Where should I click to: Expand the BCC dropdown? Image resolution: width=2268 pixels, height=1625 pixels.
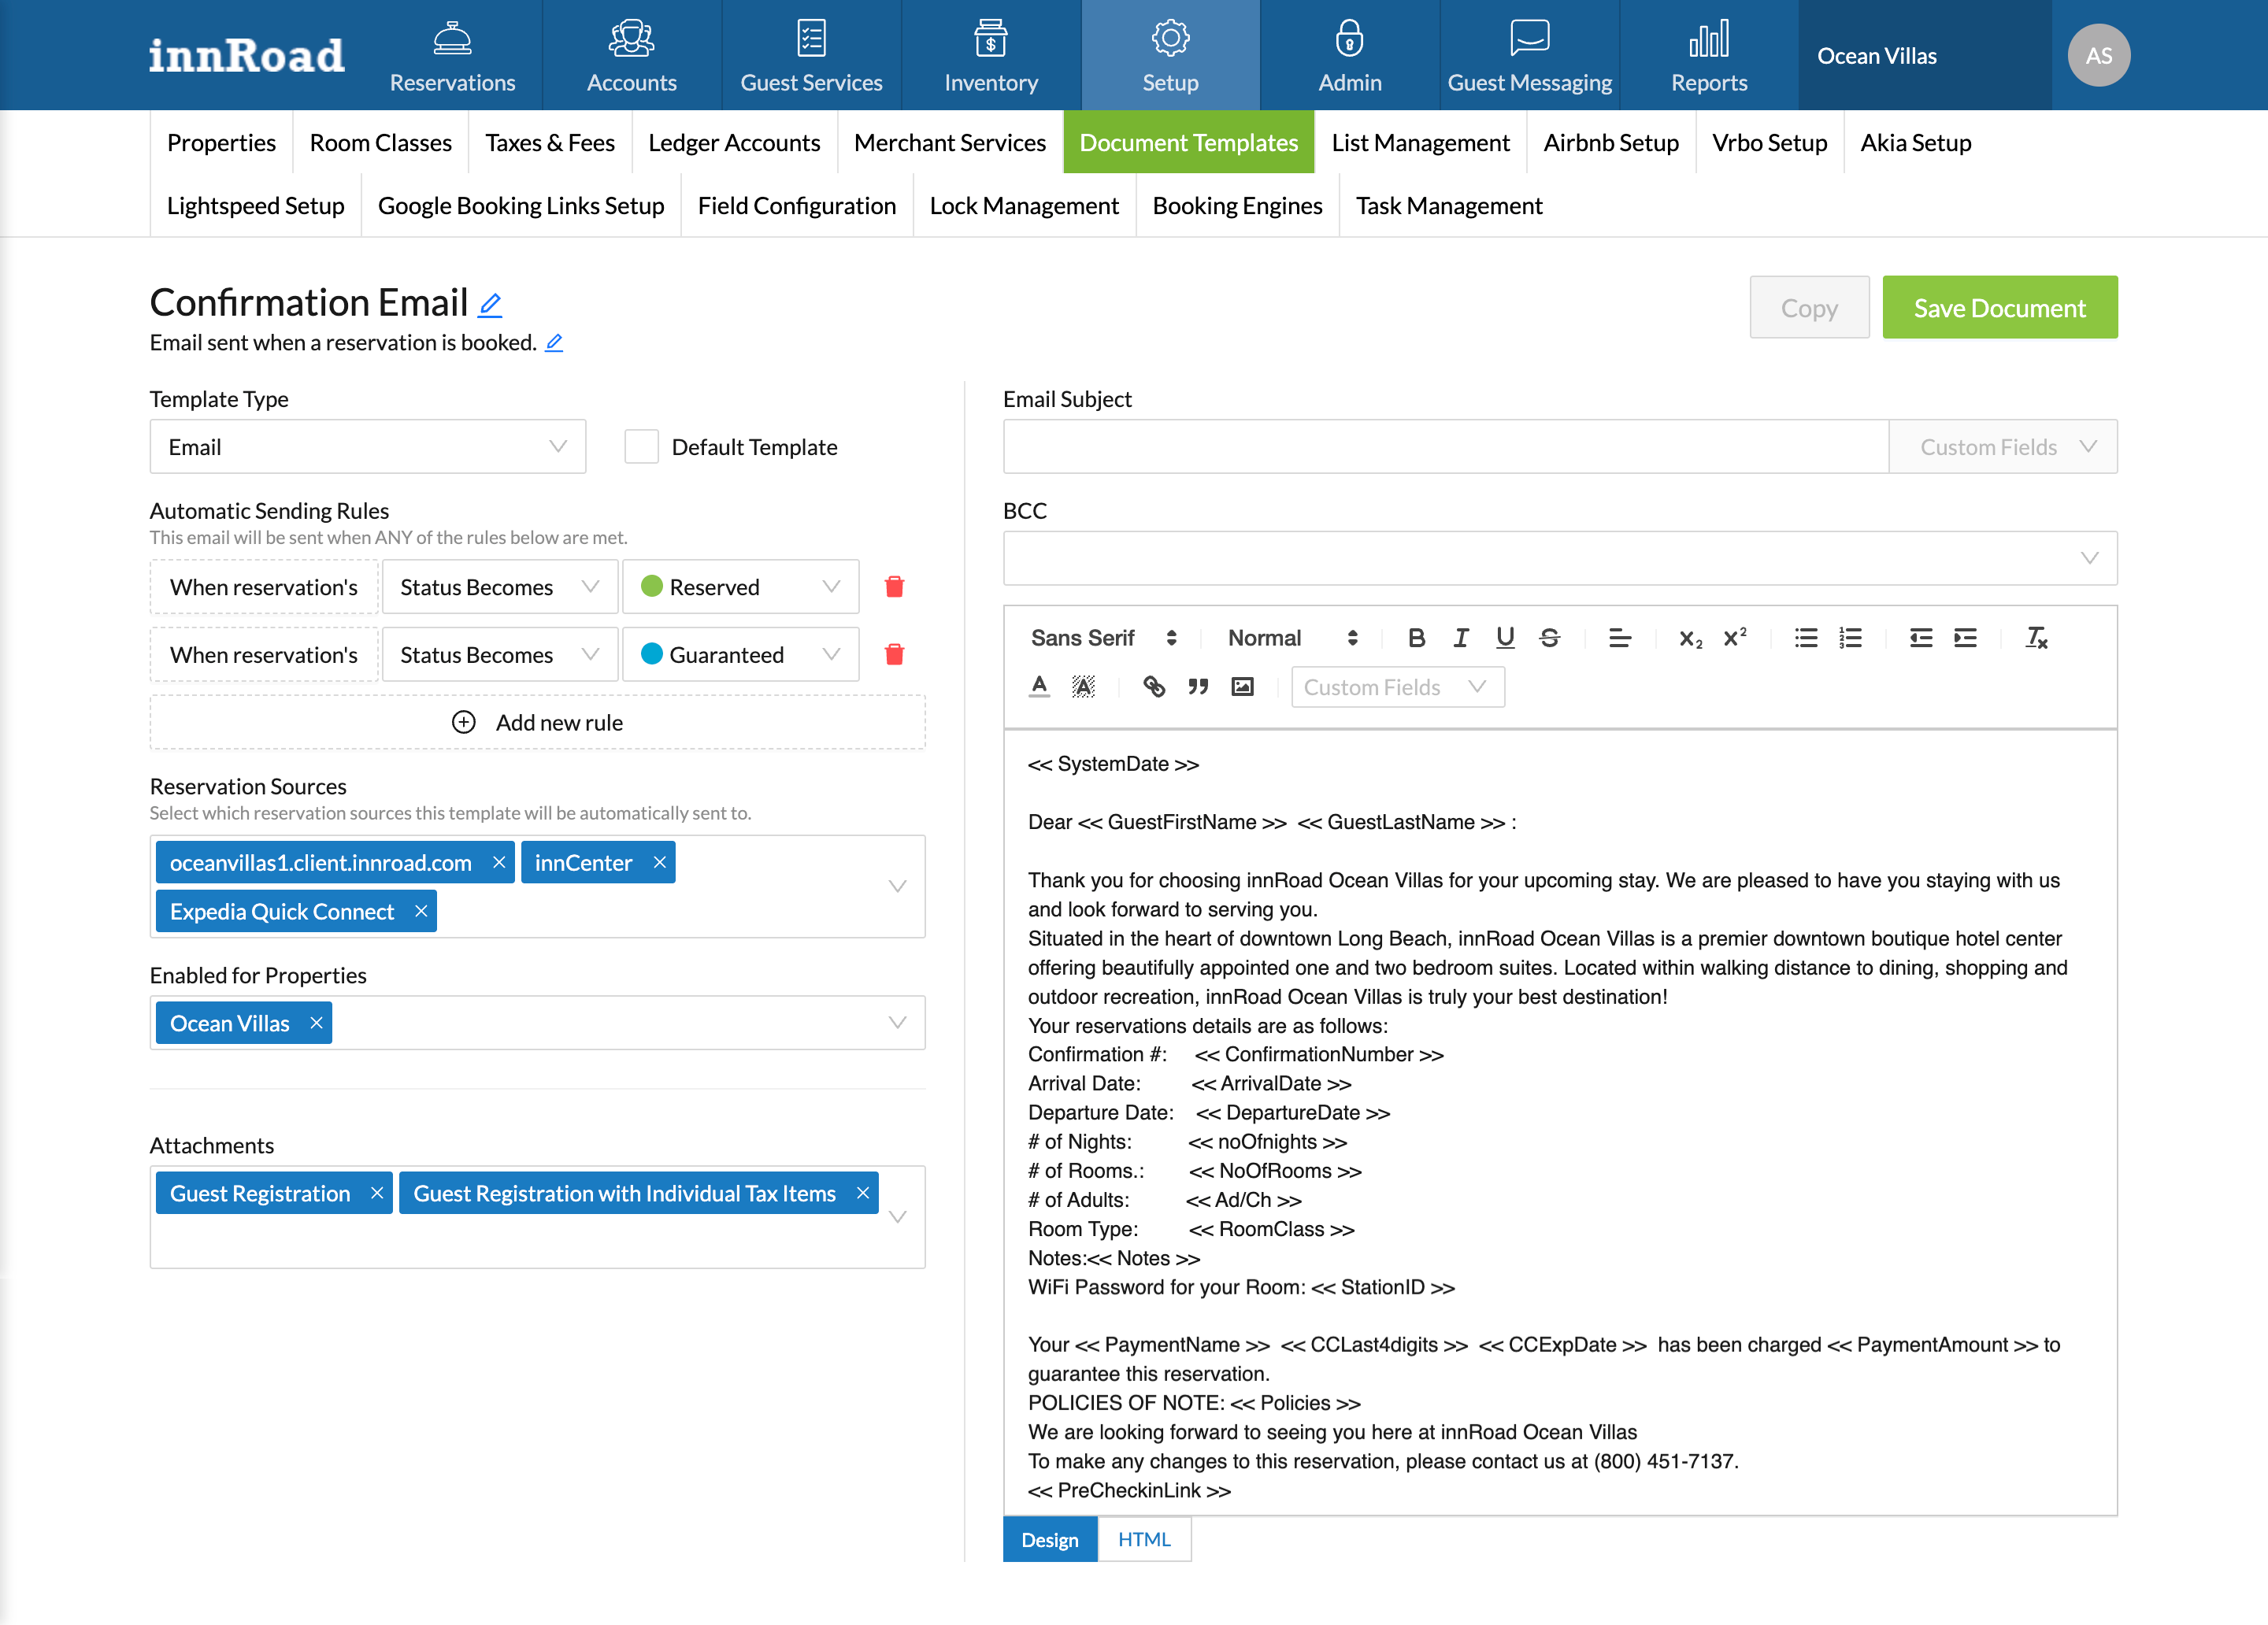(2088, 558)
